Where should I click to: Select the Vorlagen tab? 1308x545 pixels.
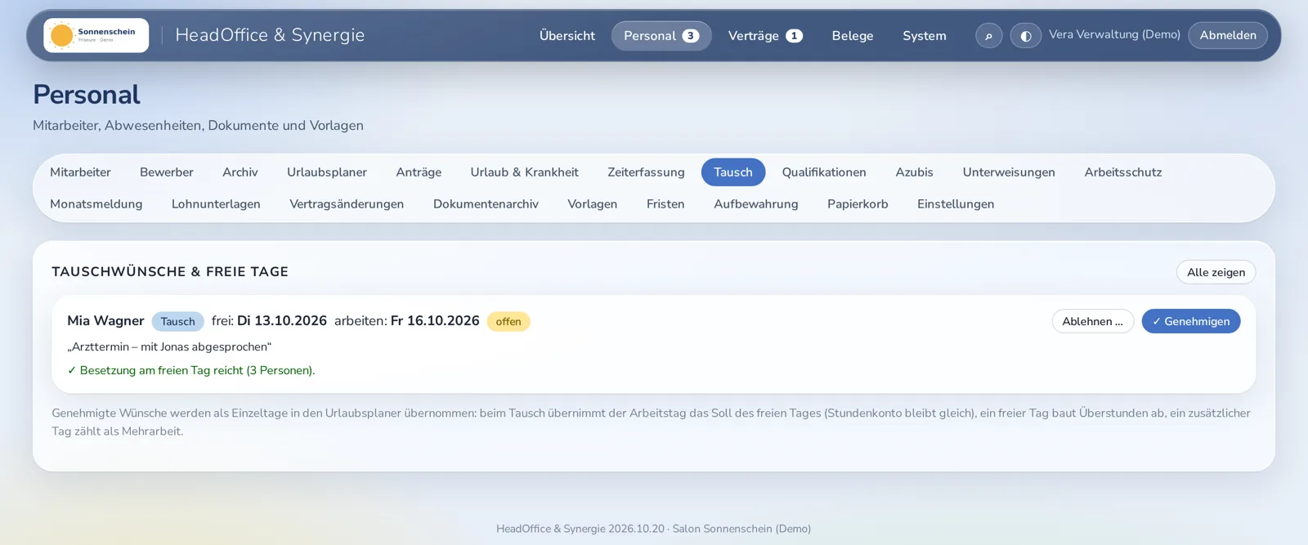pyautogui.click(x=593, y=204)
